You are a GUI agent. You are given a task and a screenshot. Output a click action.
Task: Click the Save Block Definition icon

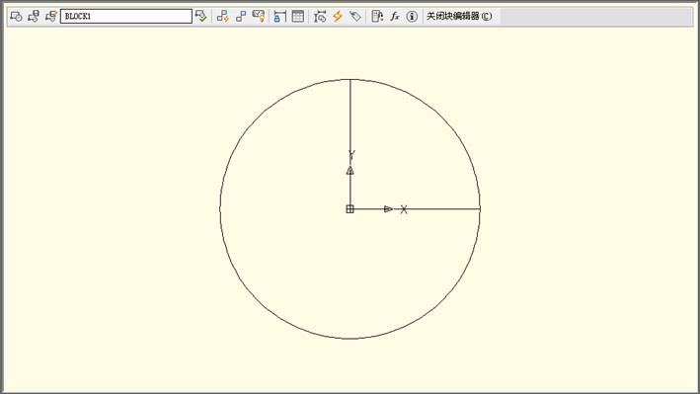[34, 17]
